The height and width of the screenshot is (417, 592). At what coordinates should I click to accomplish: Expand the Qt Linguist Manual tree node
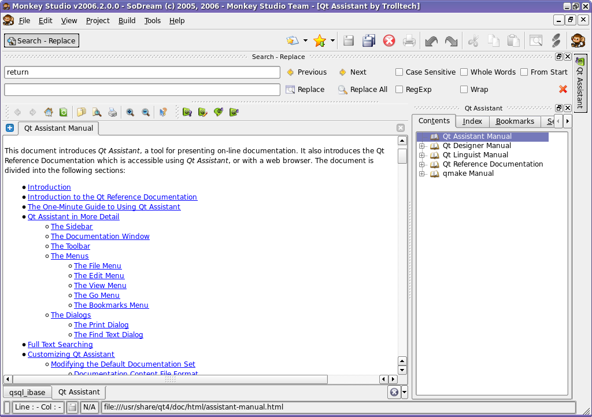coord(421,155)
